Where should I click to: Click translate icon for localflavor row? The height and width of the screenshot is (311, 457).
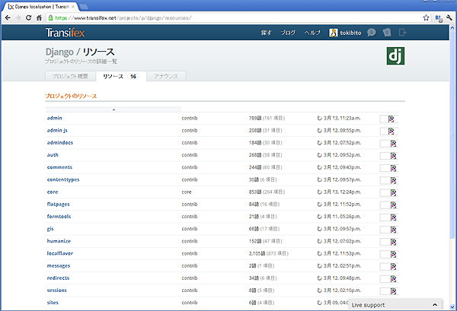click(x=393, y=254)
